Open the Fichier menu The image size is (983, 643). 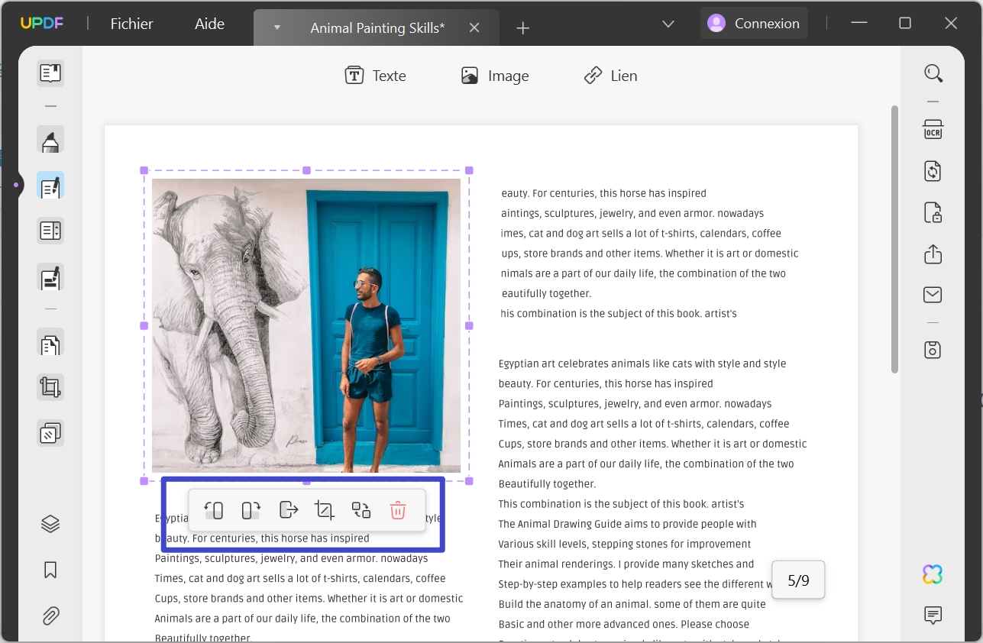tap(131, 24)
